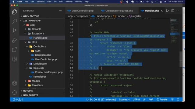This screenshot has width=195, height=109.
Task: Open the Wi-Fi menu bar icon
Action: (x=147, y=2)
